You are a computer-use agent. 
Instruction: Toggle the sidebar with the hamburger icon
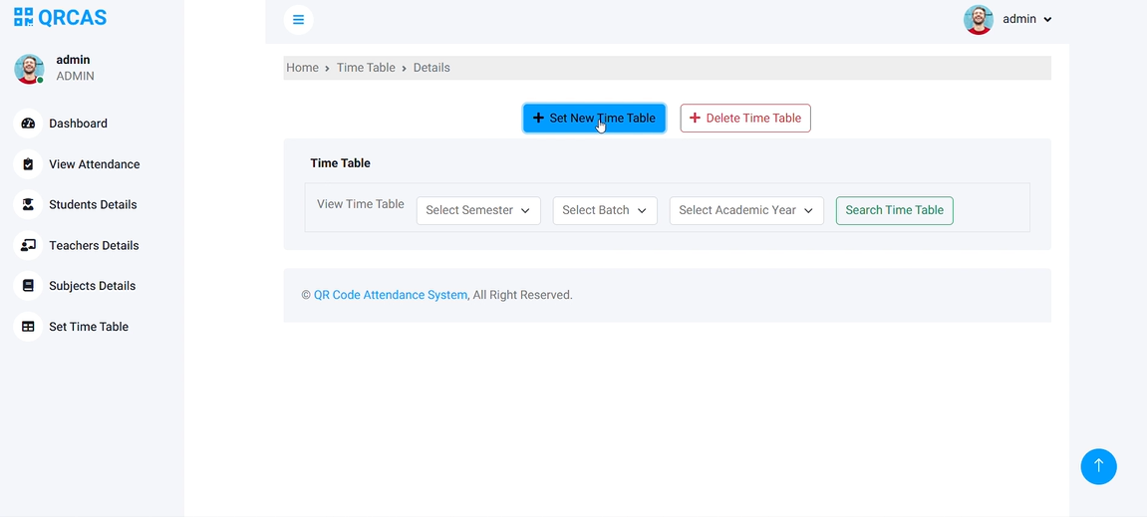[298, 20]
